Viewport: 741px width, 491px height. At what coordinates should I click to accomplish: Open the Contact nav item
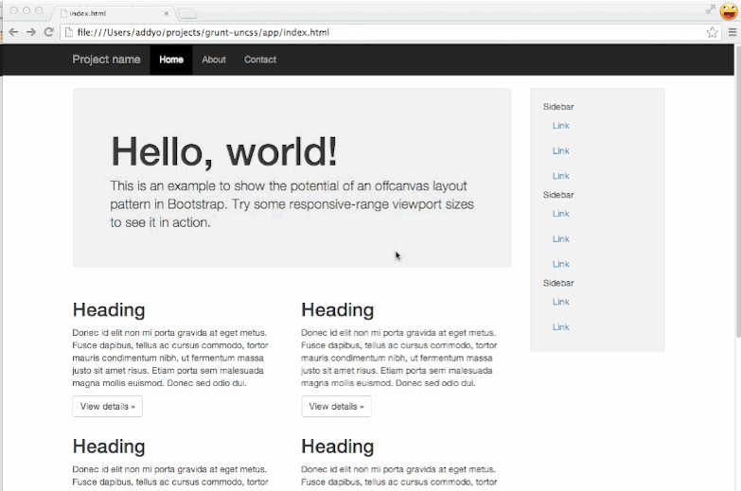click(260, 60)
